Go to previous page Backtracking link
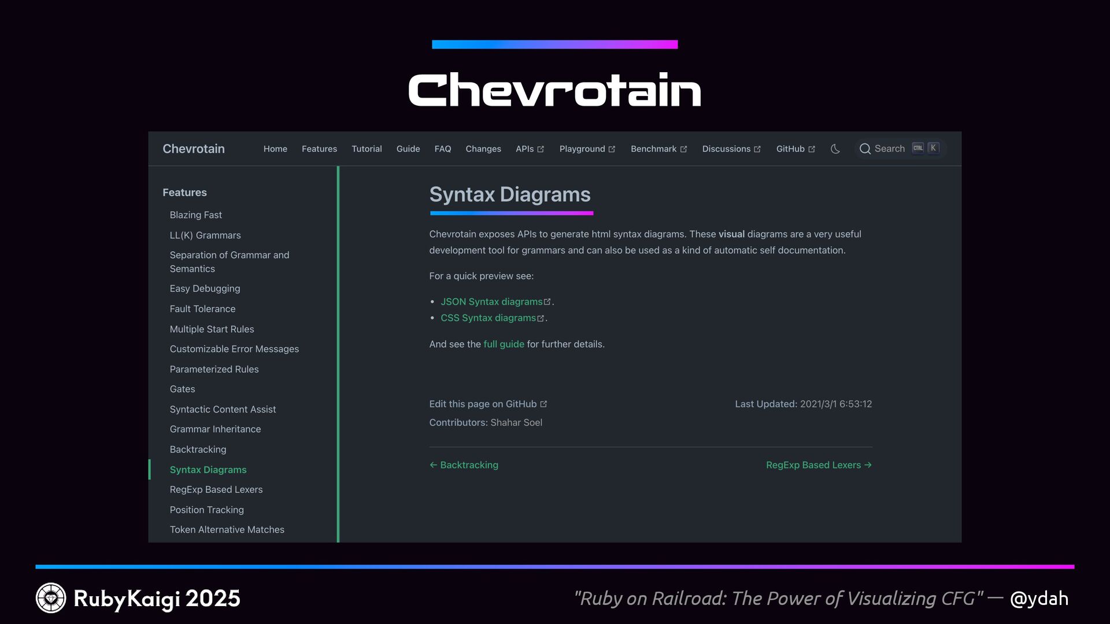The width and height of the screenshot is (1110, 624). pyautogui.click(x=464, y=465)
